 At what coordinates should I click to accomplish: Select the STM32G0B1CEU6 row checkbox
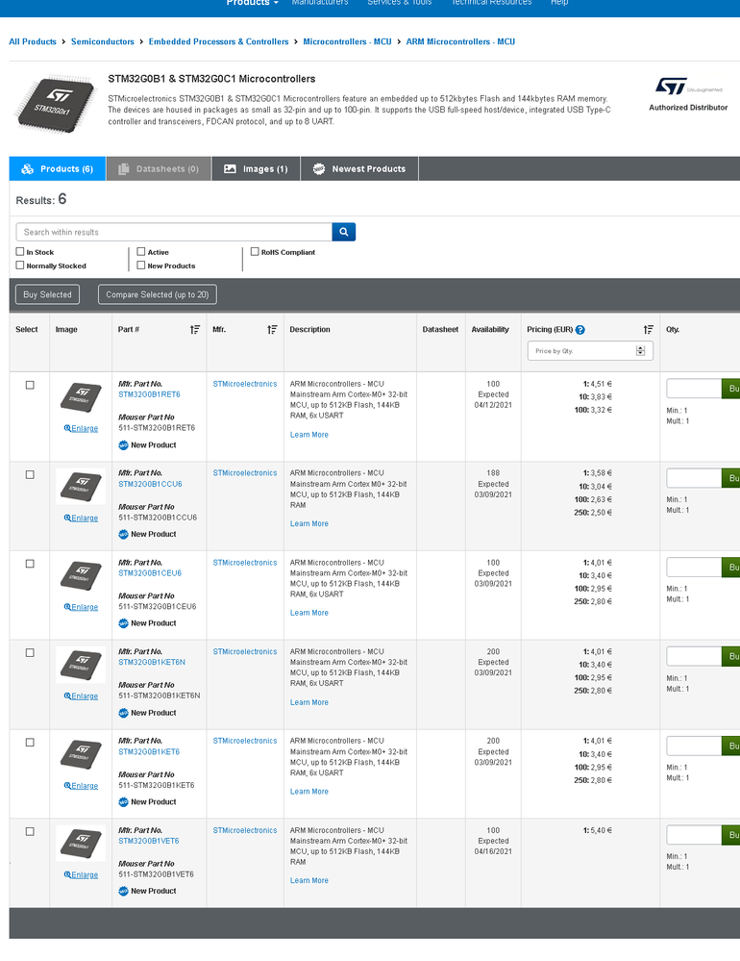(30, 564)
